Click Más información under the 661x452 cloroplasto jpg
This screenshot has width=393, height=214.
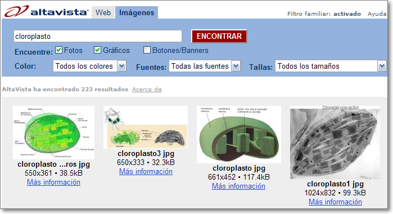click(238, 186)
